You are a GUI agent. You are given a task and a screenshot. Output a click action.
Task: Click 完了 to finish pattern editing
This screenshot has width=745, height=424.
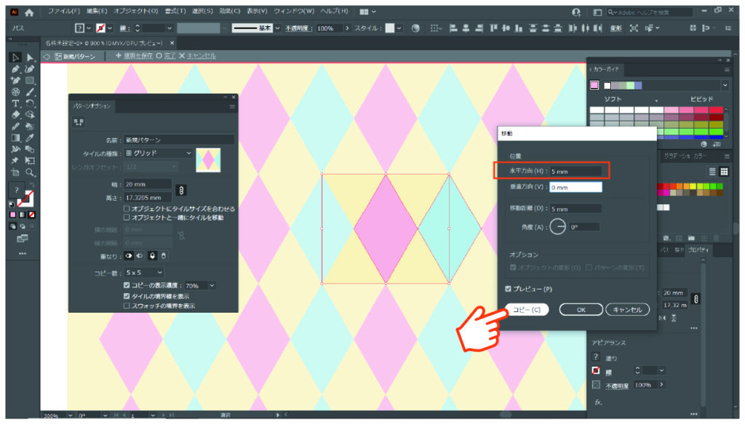[167, 56]
